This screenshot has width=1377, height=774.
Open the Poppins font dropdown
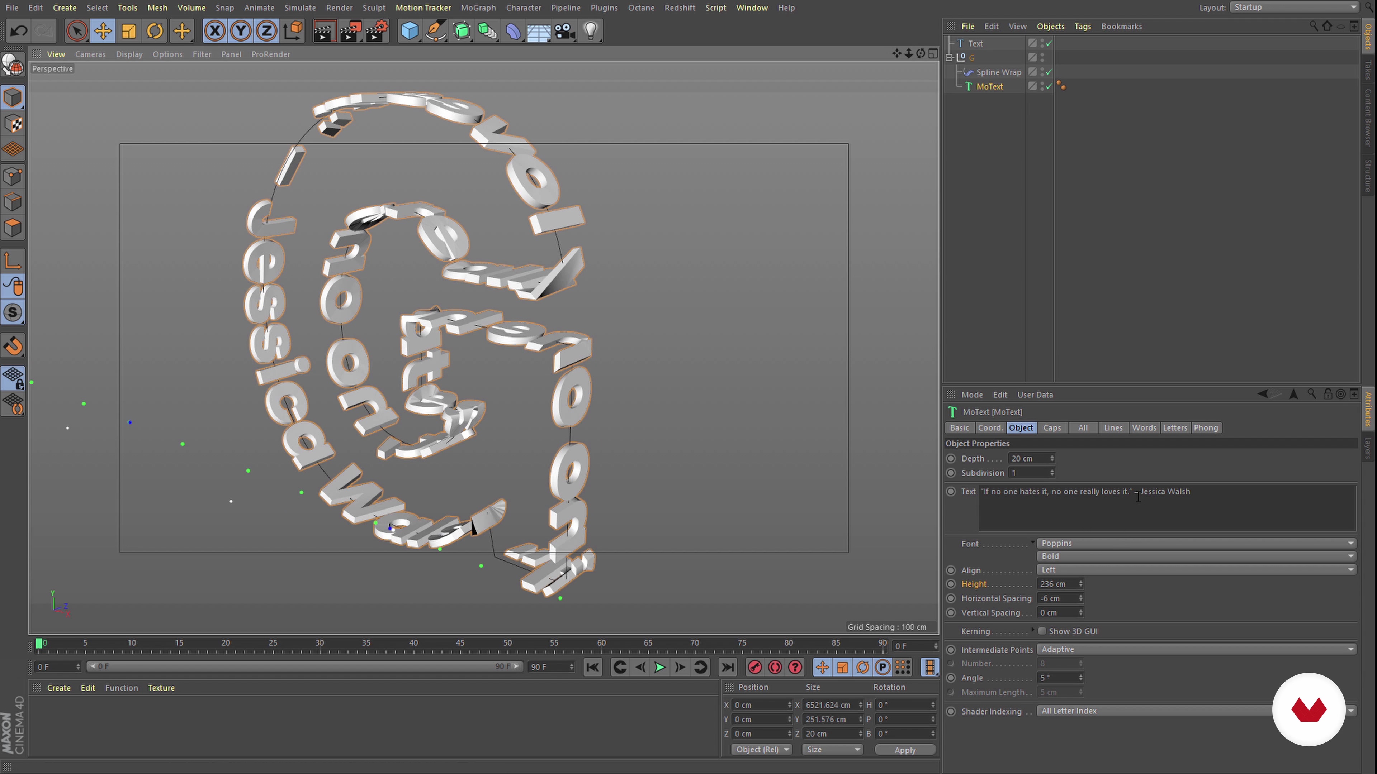1196,543
